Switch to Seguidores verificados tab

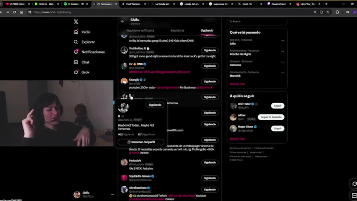tap(140, 30)
